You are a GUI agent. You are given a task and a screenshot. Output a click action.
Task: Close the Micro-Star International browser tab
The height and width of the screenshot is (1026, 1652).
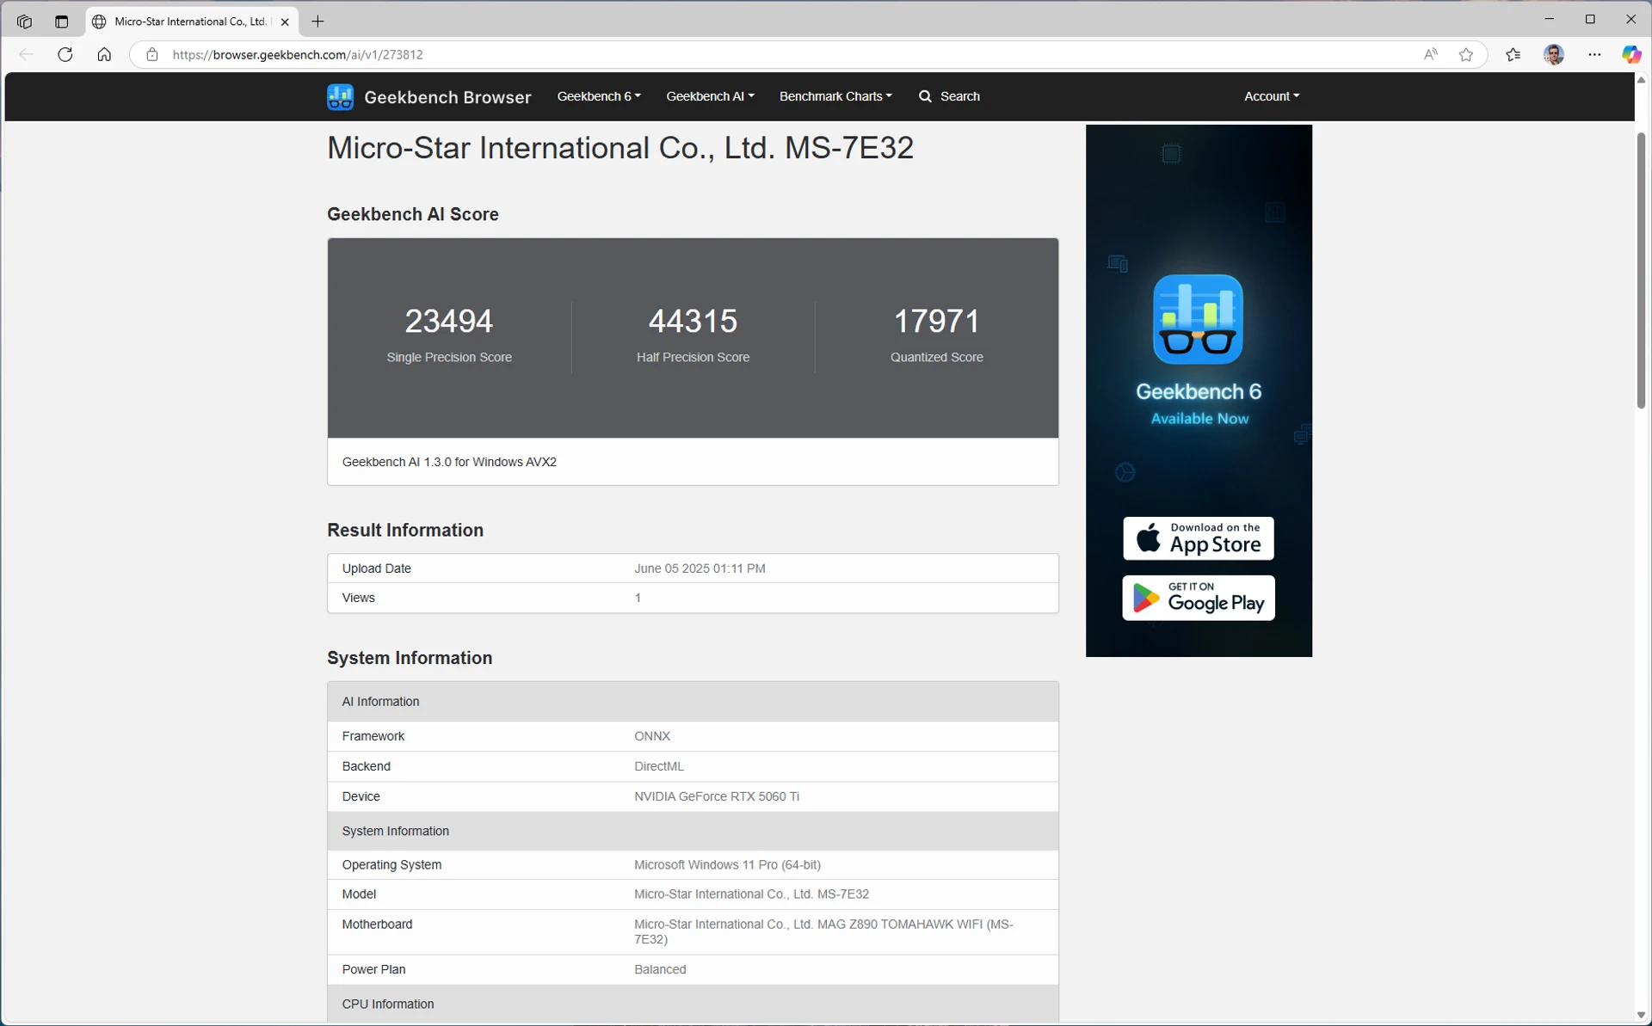[285, 22]
